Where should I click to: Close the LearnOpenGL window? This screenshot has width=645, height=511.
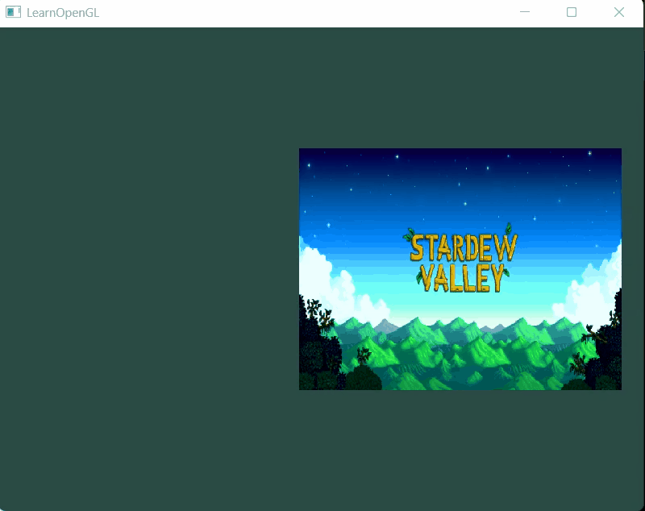[619, 12]
